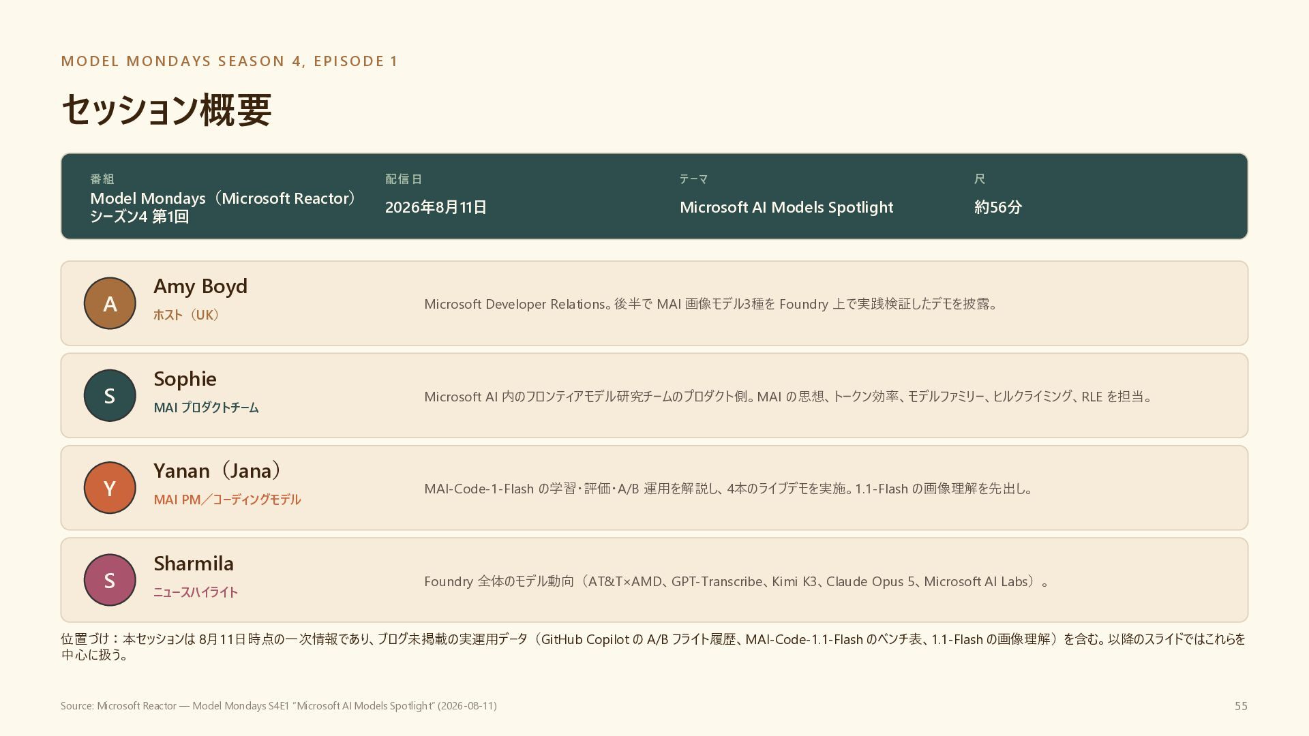Select Amy Boyd's Microsoft Developer Relations description
Image resolution: width=1309 pixels, height=736 pixels.
[712, 304]
